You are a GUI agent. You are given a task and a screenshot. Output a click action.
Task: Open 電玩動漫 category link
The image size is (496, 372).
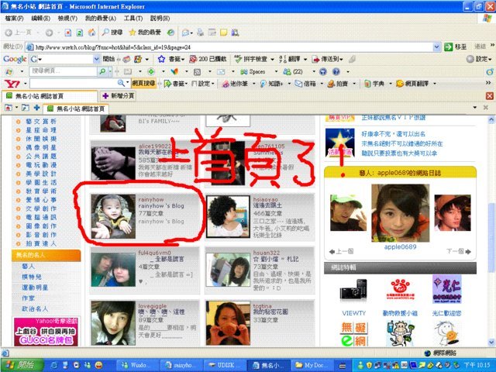click(41, 165)
